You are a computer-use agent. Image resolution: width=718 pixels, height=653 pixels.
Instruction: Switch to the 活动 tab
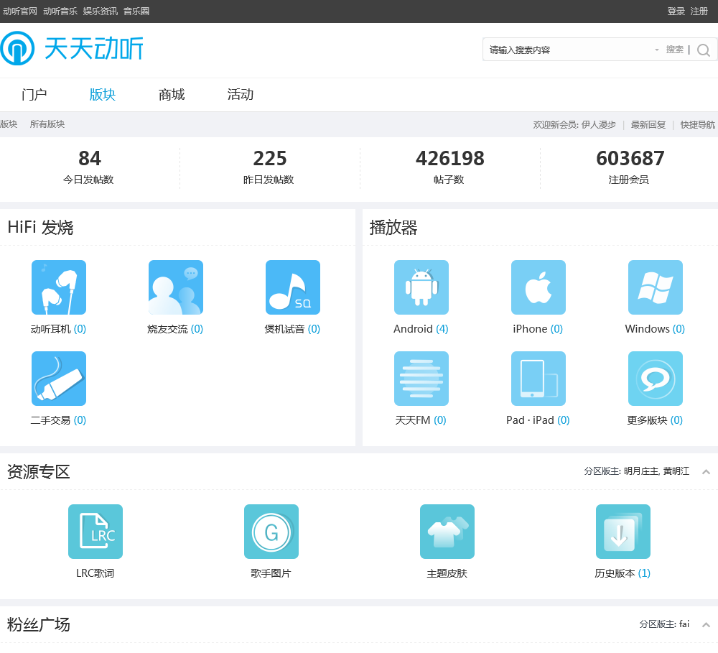click(241, 95)
